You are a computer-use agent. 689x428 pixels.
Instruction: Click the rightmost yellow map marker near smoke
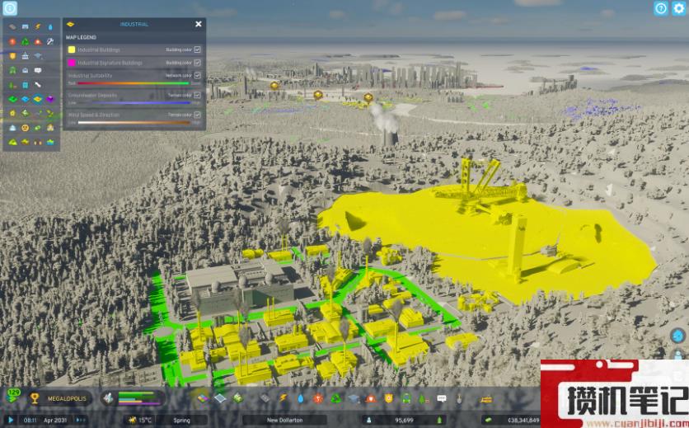click(x=368, y=97)
